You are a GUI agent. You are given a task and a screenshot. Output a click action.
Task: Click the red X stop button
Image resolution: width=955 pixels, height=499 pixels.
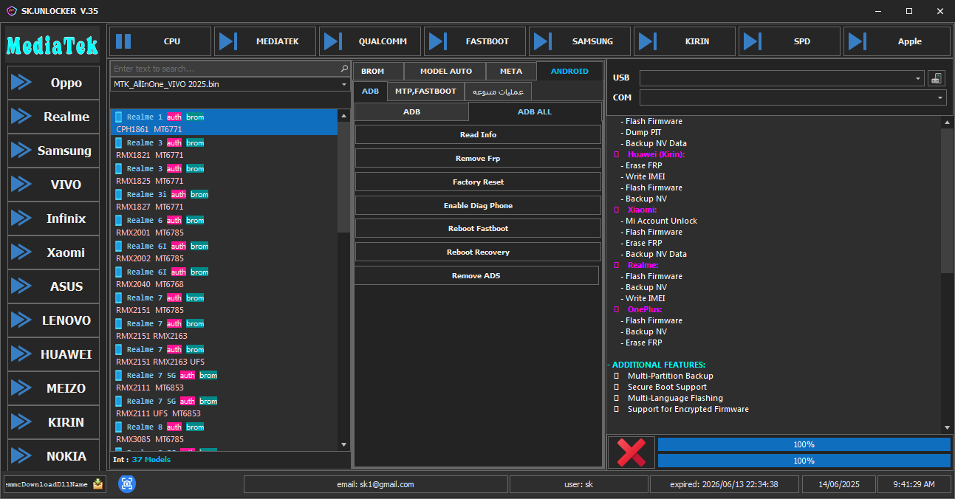point(631,452)
